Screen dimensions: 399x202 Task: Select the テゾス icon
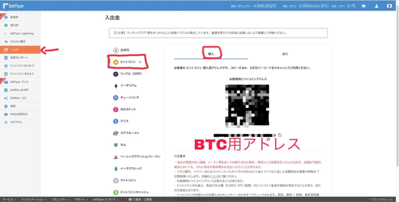[x=116, y=121]
